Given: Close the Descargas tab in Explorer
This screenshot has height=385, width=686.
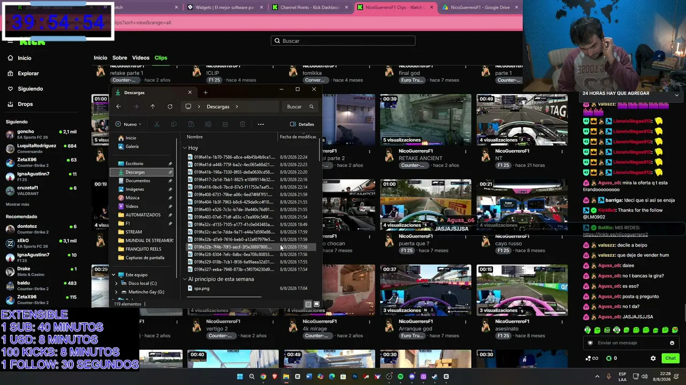Looking at the screenshot, I should [x=189, y=93].
